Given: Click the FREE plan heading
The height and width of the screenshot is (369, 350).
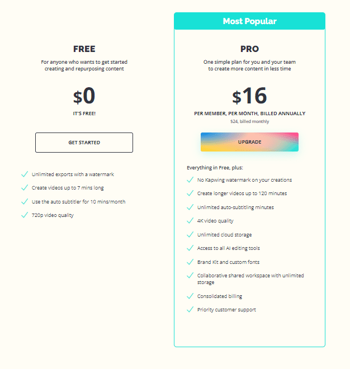Looking at the screenshot, I should 84,49.
